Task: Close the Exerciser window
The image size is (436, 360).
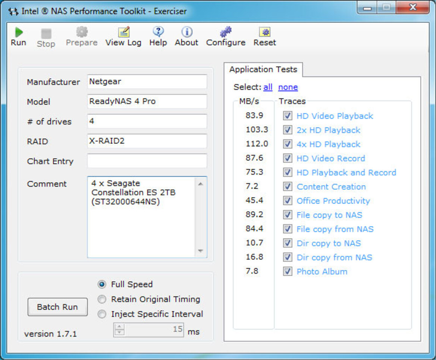Action: (413, 7)
